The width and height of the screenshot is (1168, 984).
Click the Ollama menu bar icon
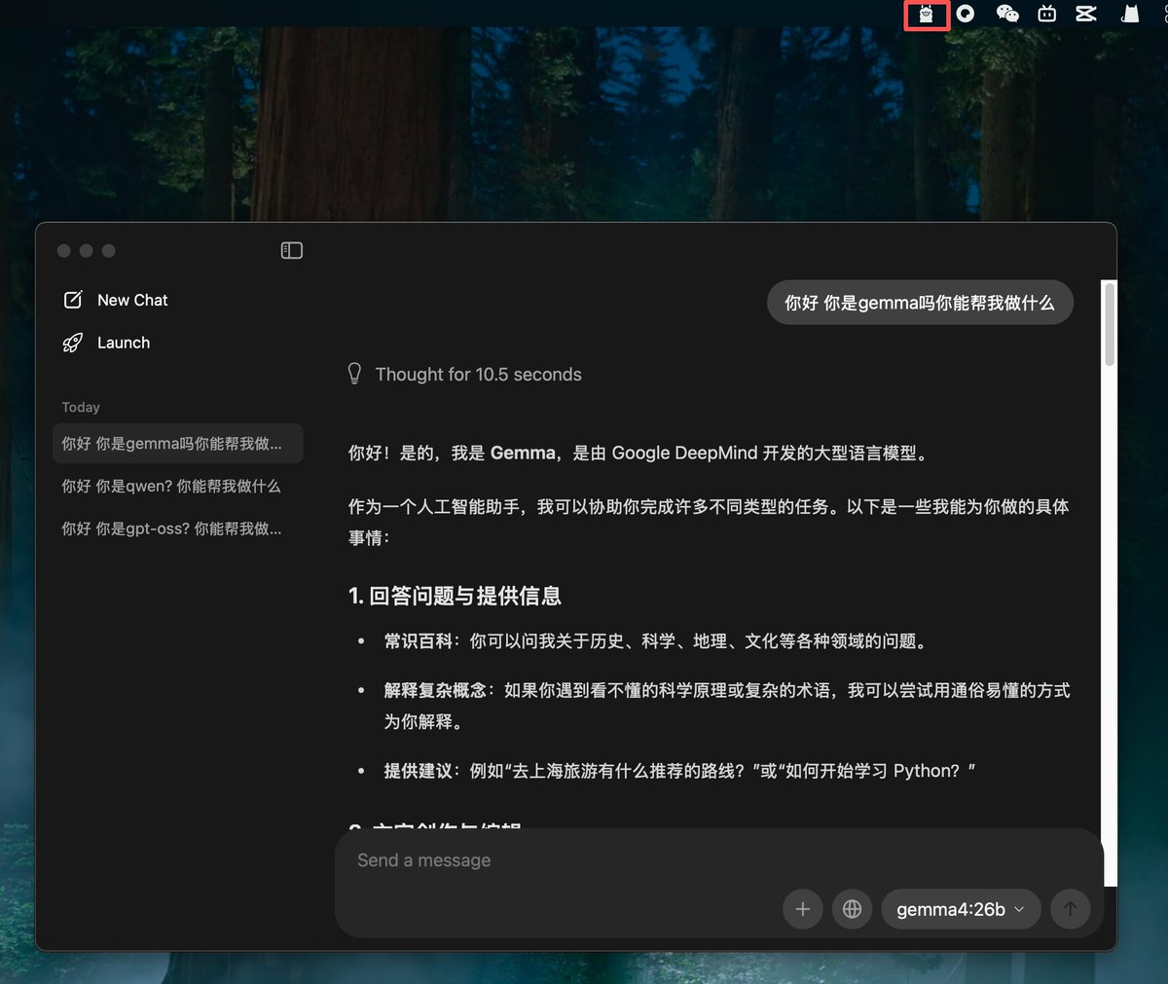point(927,14)
